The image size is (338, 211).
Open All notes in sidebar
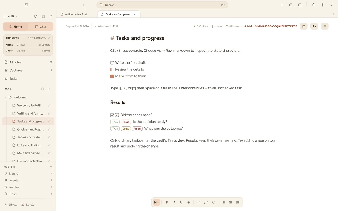click(28, 62)
